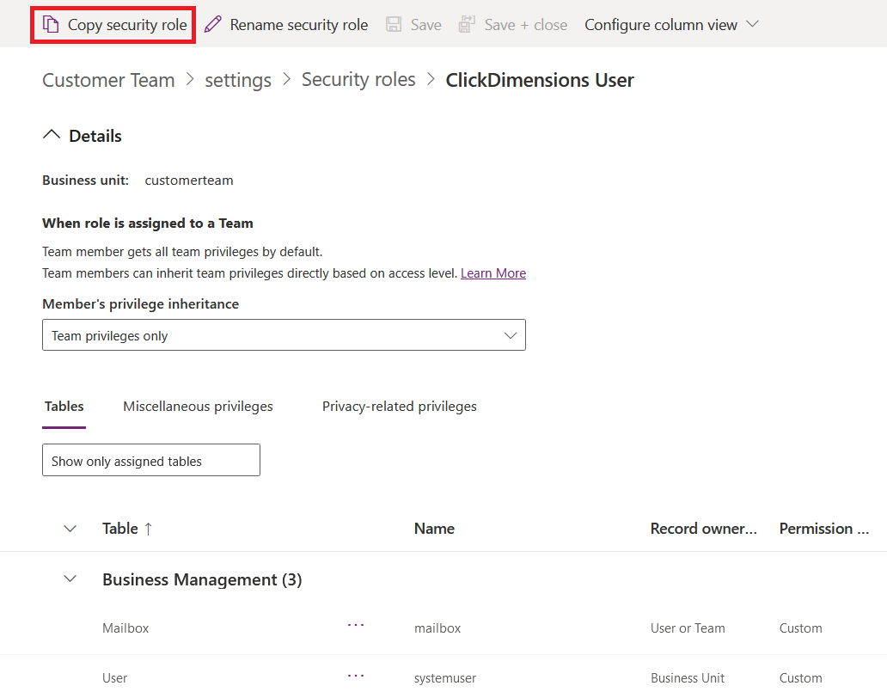Click the Save label in toolbar
This screenshot has height=692, width=887.
coord(426,25)
